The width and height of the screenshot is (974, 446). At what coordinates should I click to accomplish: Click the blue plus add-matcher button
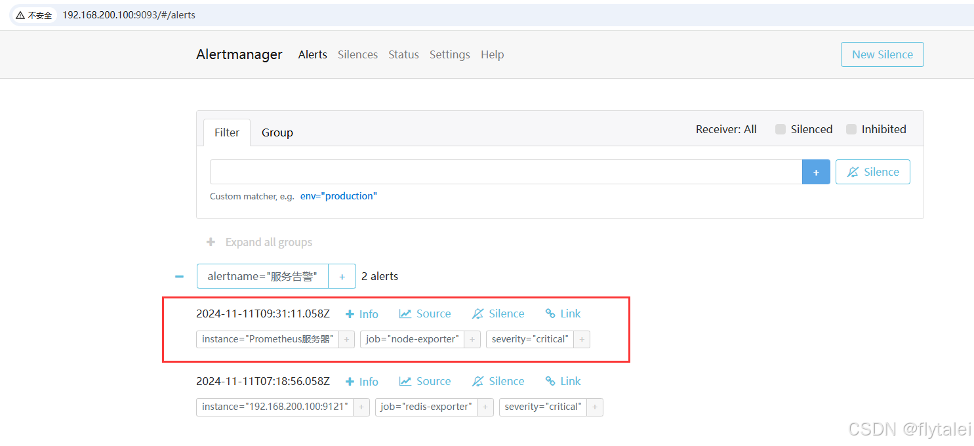coord(816,172)
